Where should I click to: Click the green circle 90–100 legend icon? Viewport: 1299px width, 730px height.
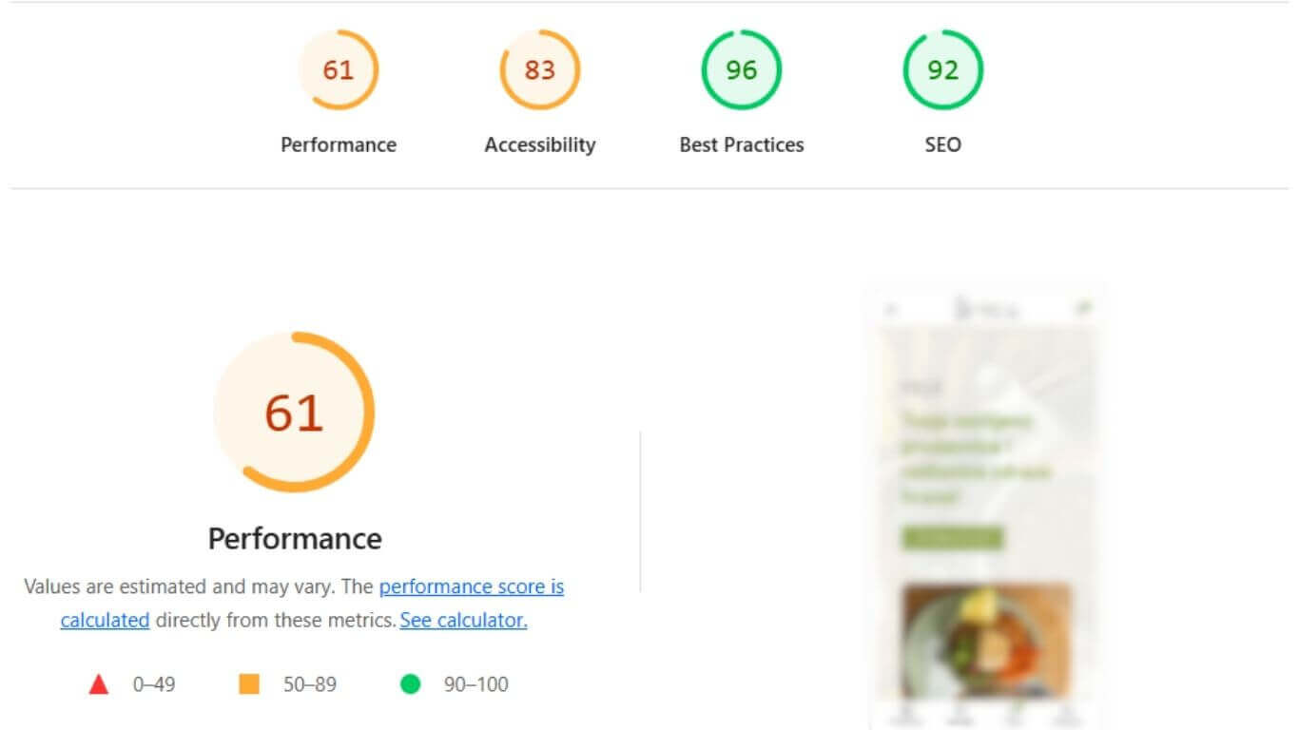point(409,683)
